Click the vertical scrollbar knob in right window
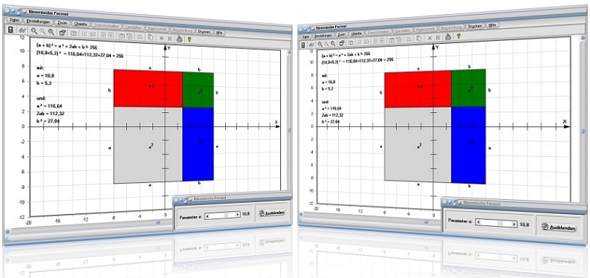The height and width of the screenshot is (278, 590). tap(582, 132)
